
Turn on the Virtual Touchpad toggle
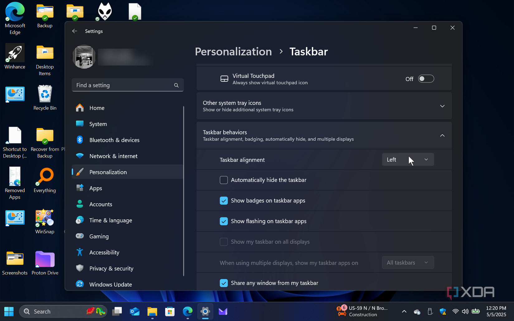(426, 79)
